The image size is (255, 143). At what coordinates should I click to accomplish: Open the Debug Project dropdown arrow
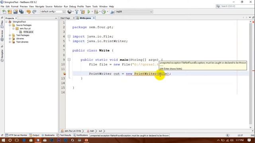(100, 12)
